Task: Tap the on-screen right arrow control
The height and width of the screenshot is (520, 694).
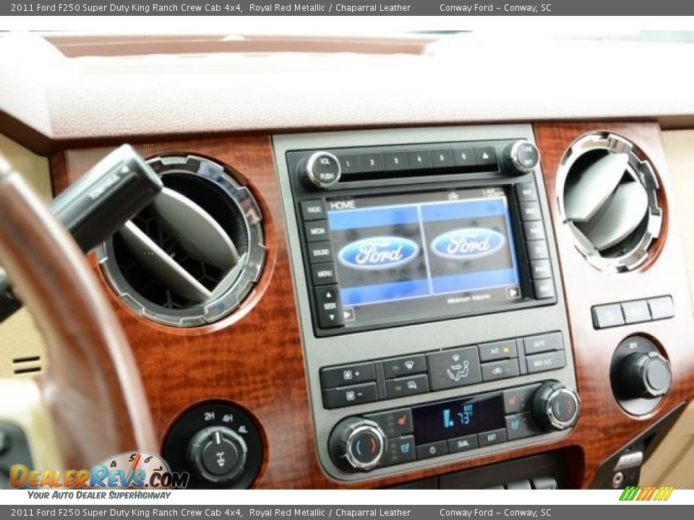Action: [x=513, y=293]
